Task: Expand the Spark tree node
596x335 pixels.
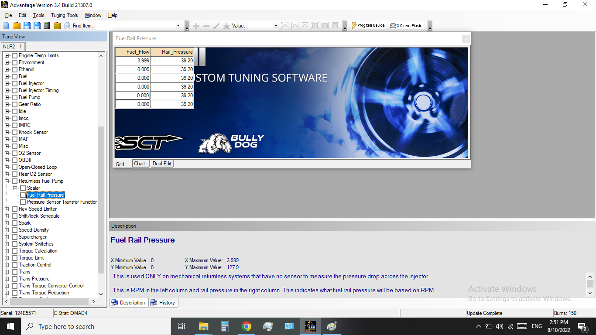Action: click(x=7, y=223)
